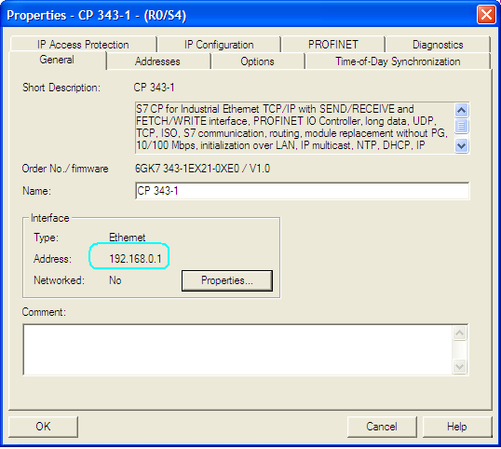Open the IP Access Protection tab
The height and width of the screenshot is (449, 501).
pyautogui.click(x=83, y=45)
